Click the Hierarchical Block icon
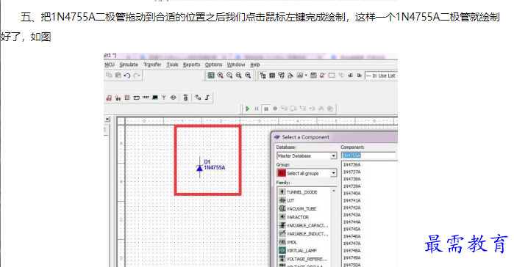 [198, 98]
